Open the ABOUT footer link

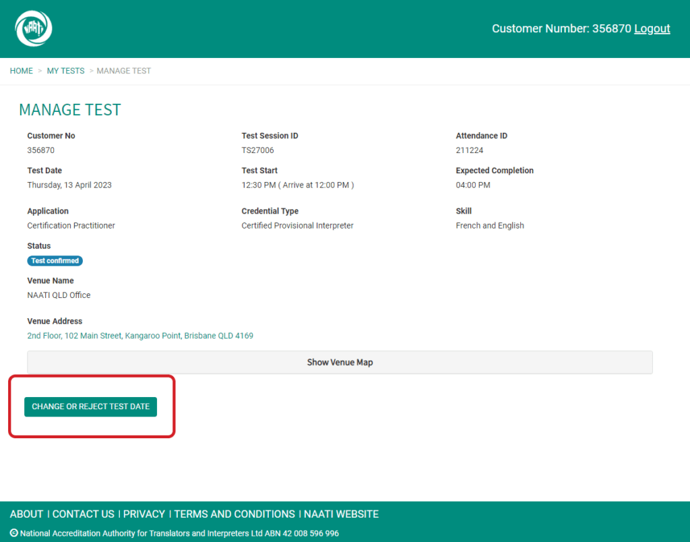pyautogui.click(x=26, y=514)
